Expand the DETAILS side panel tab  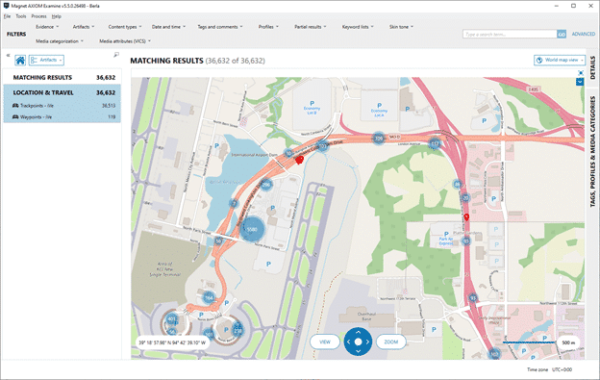(x=592, y=67)
